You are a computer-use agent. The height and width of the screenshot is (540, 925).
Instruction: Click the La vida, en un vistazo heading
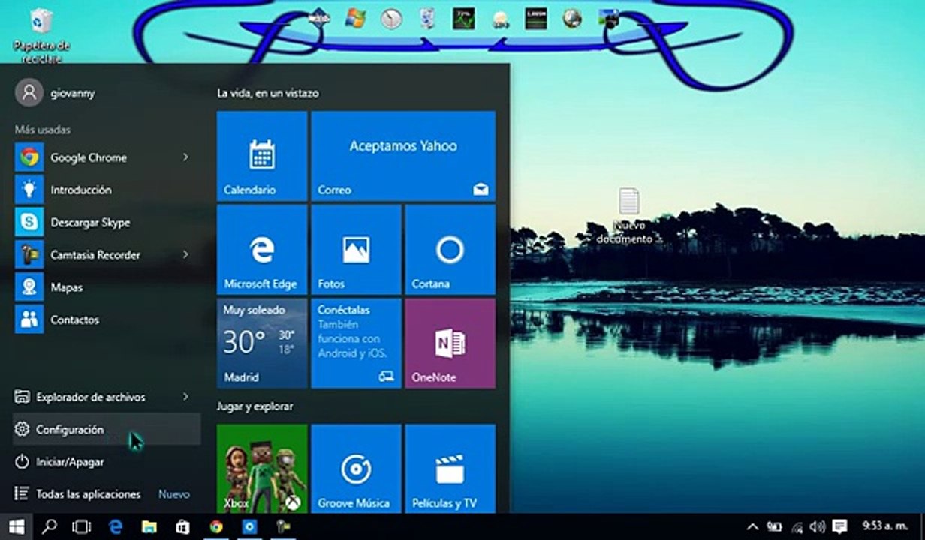click(268, 93)
